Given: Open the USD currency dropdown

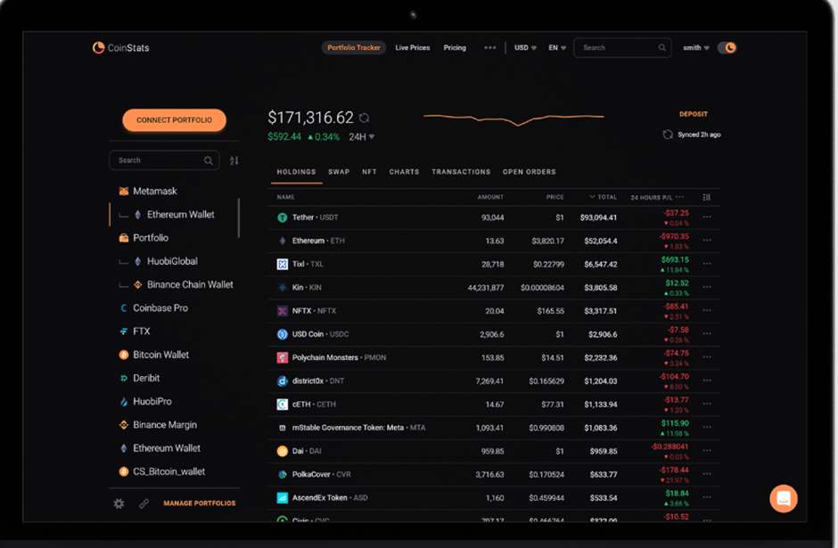Looking at the screenshot, I should 522,47.
